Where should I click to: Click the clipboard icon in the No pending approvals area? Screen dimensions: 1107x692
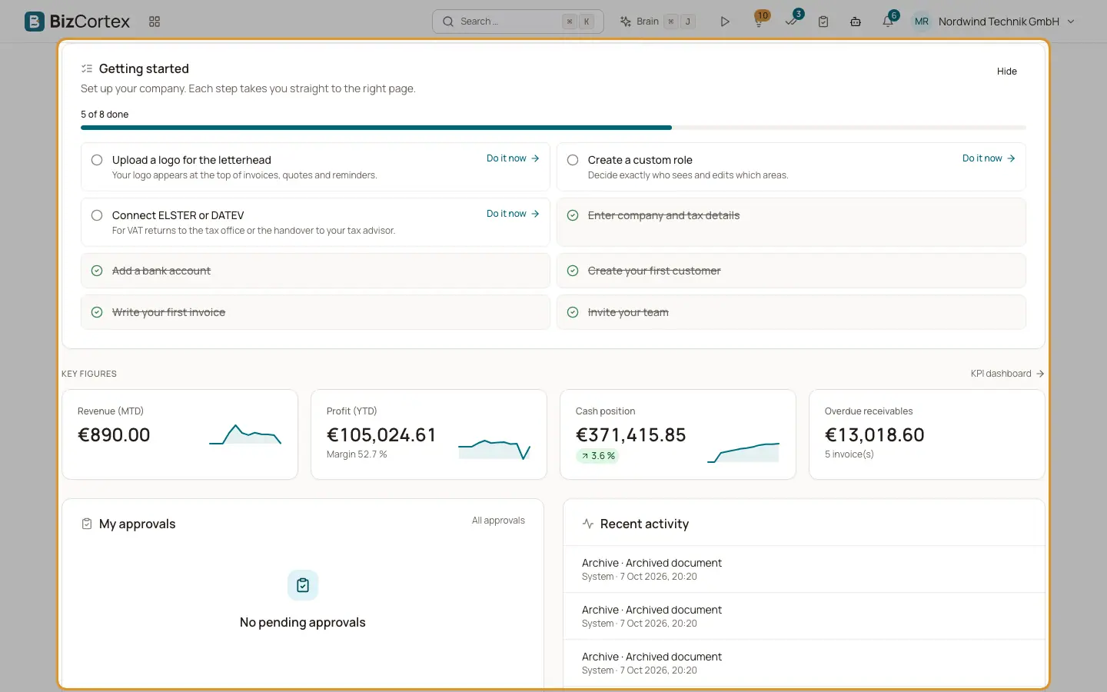point(303,585)
